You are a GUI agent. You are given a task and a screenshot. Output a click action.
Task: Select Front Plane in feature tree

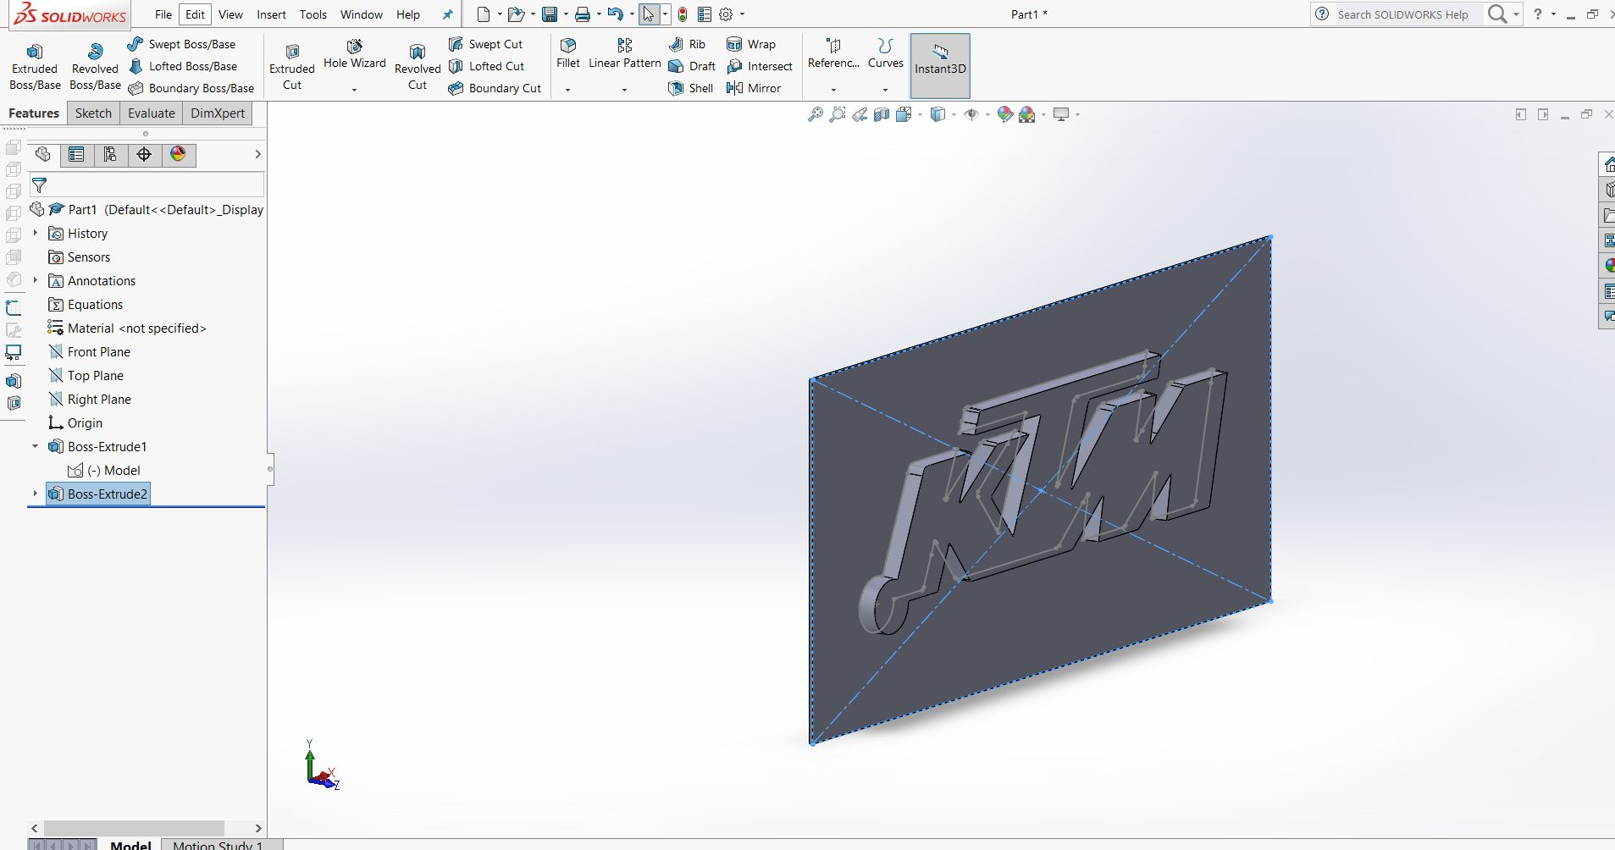[98, 351]
